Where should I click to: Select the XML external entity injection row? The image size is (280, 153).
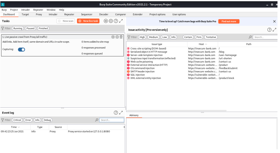point(202,78)
